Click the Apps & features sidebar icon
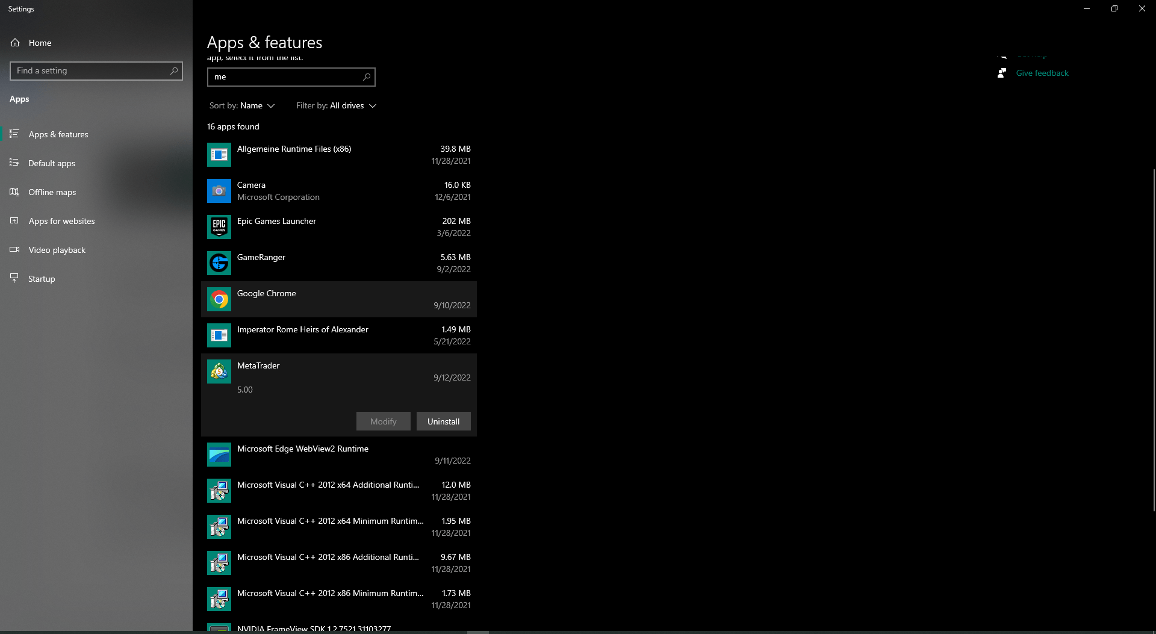Viewport: 1156px width, 634px height. pos(14,134)
